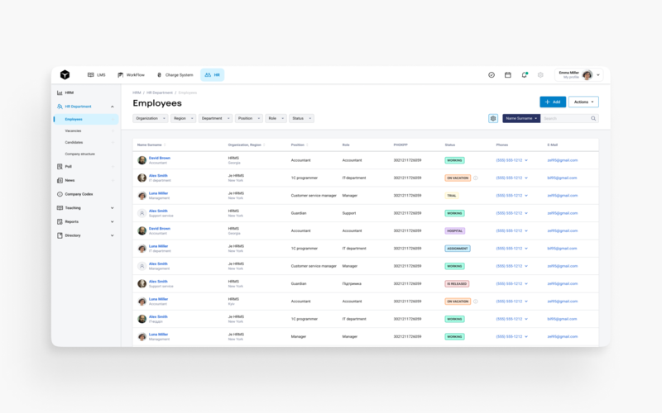The image size is (662, 413).
Task: Open the Region filter dropdown
Action: [183, 118]
